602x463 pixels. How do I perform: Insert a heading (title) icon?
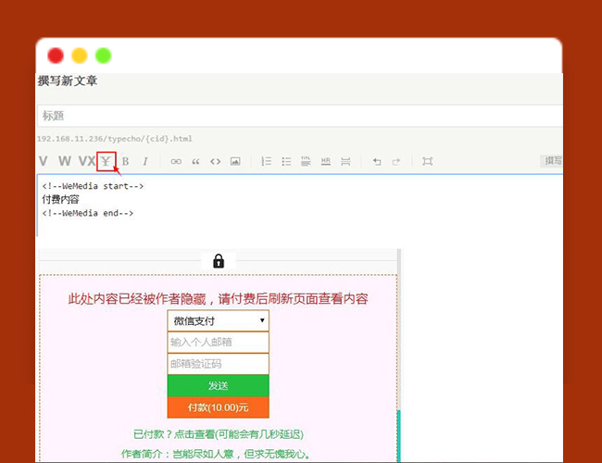[306, 161]
